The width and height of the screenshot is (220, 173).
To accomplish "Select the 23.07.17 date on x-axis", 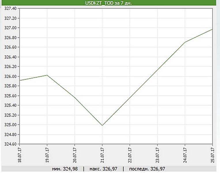I will [157, 156].
